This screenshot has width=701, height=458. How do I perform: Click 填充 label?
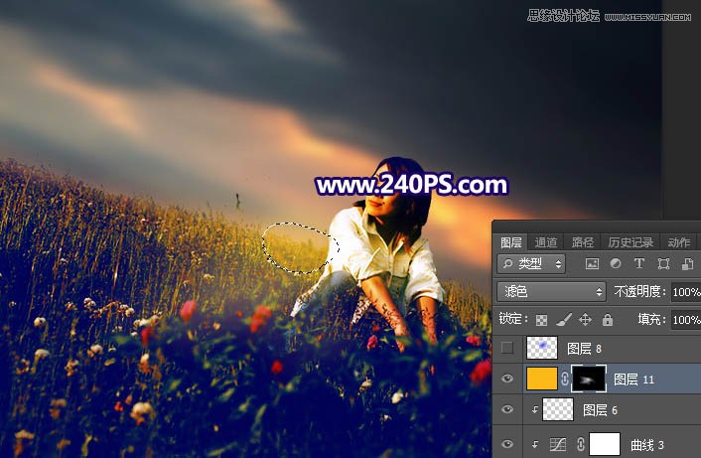pyautogui.click(x=649, y=319)
